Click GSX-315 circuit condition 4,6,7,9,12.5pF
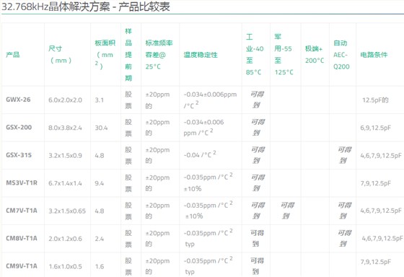This screenshot has height=277, width=404. click(x=381, y=156)
